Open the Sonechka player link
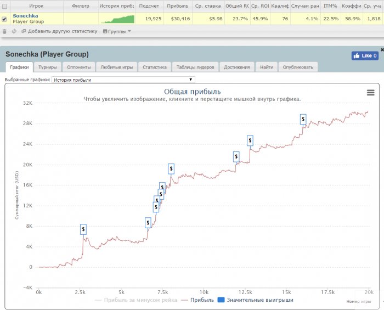This screenshot has height=310, width=384. click(25, 16)
